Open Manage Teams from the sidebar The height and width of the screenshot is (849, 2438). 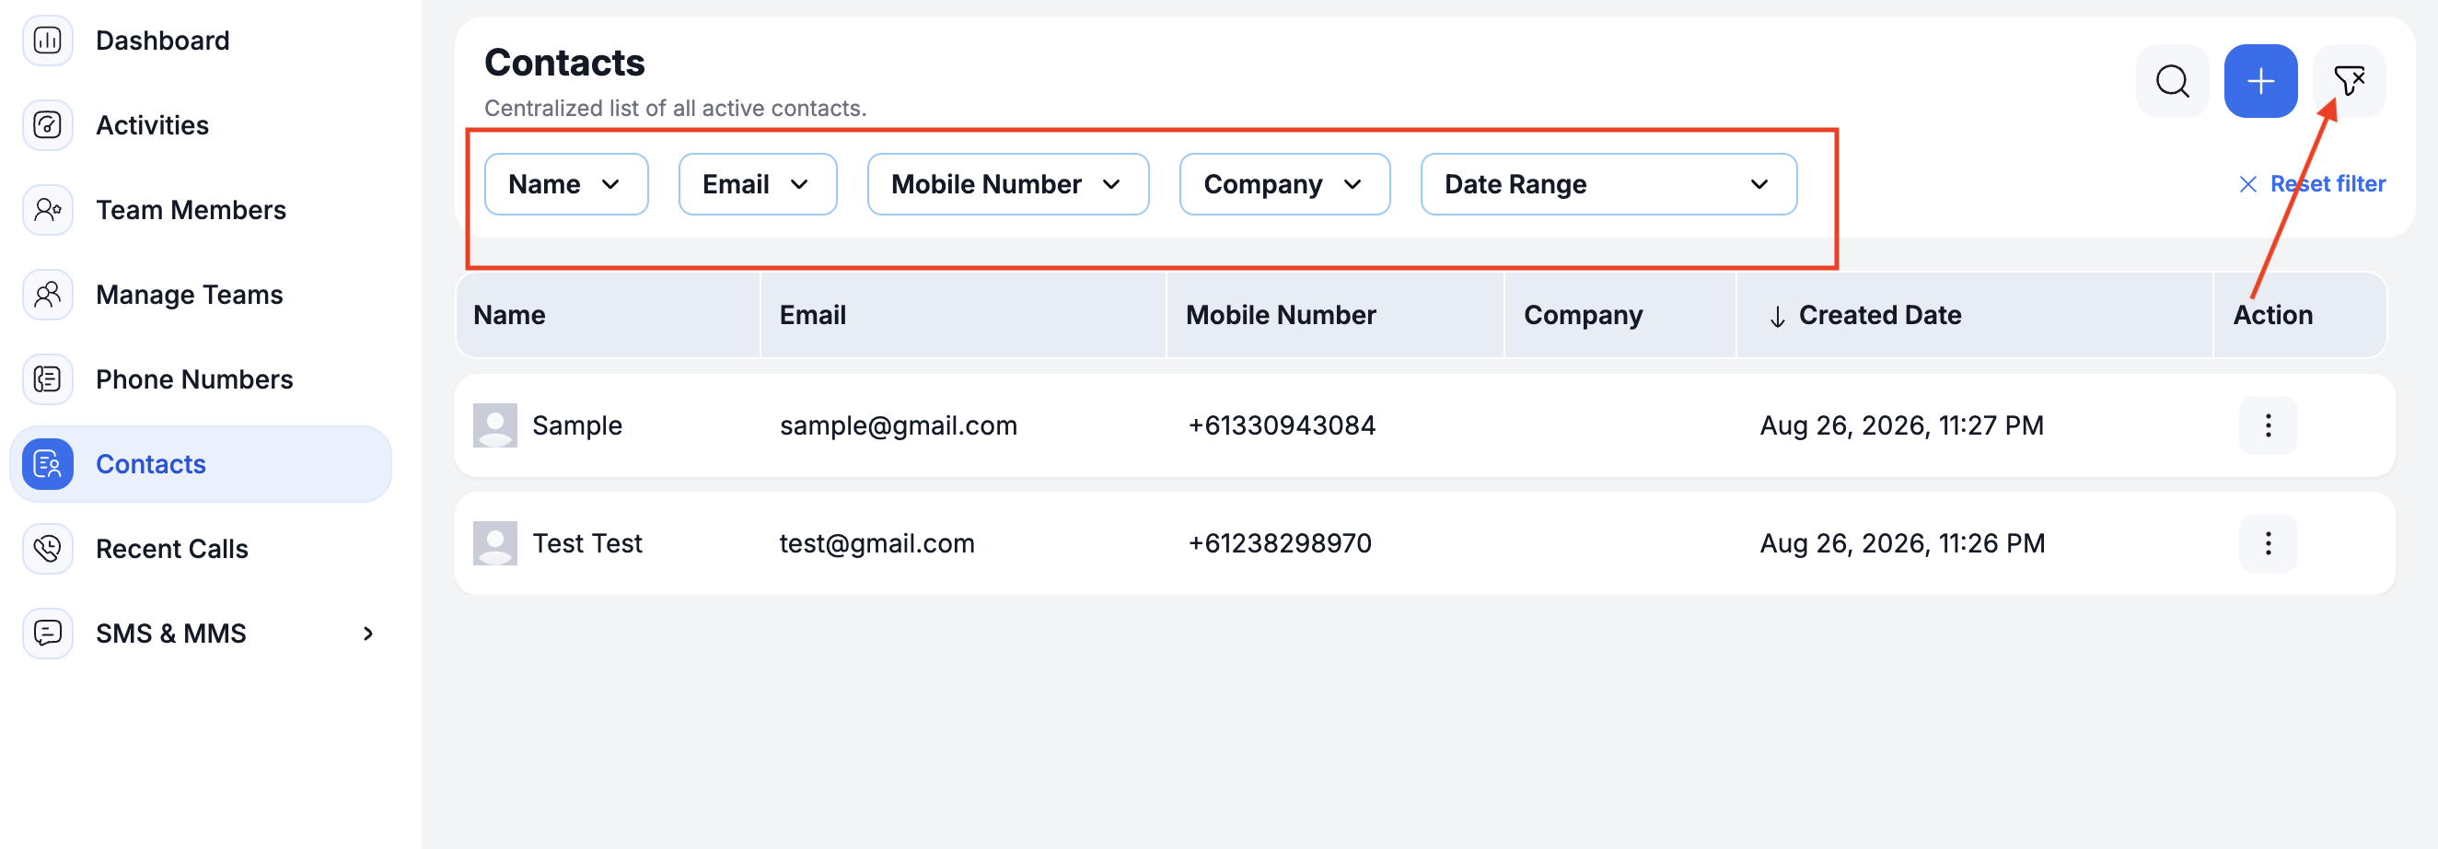pos(190,295)
